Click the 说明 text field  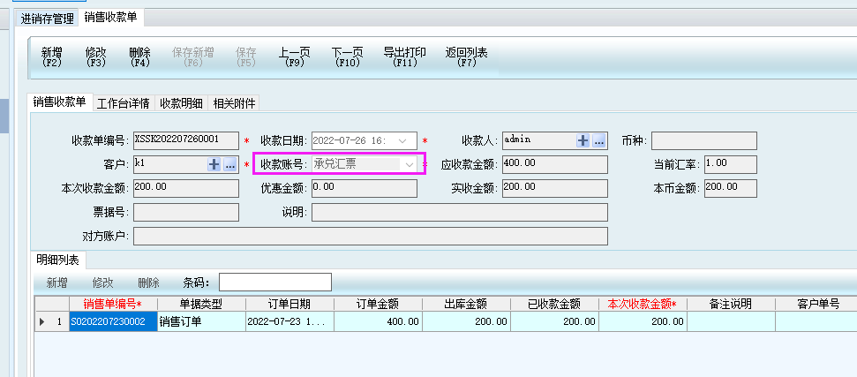[x=459, y=212]
